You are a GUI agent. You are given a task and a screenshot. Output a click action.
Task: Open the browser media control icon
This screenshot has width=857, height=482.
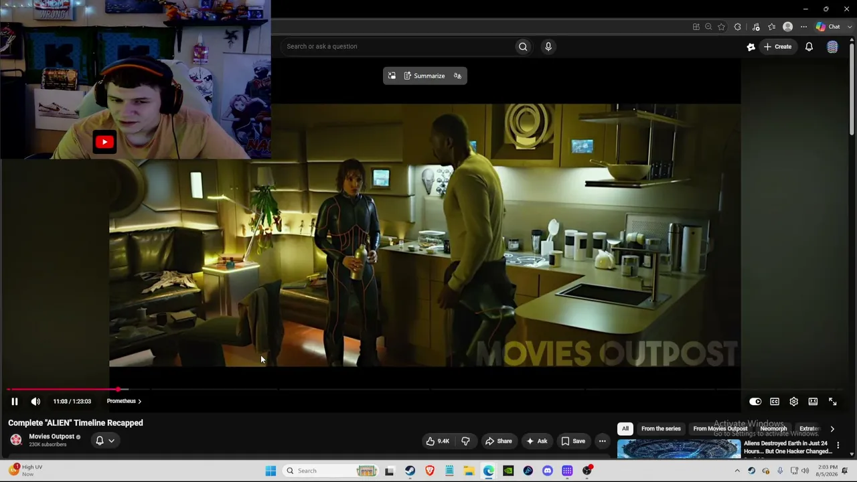(x=756, y=27)
